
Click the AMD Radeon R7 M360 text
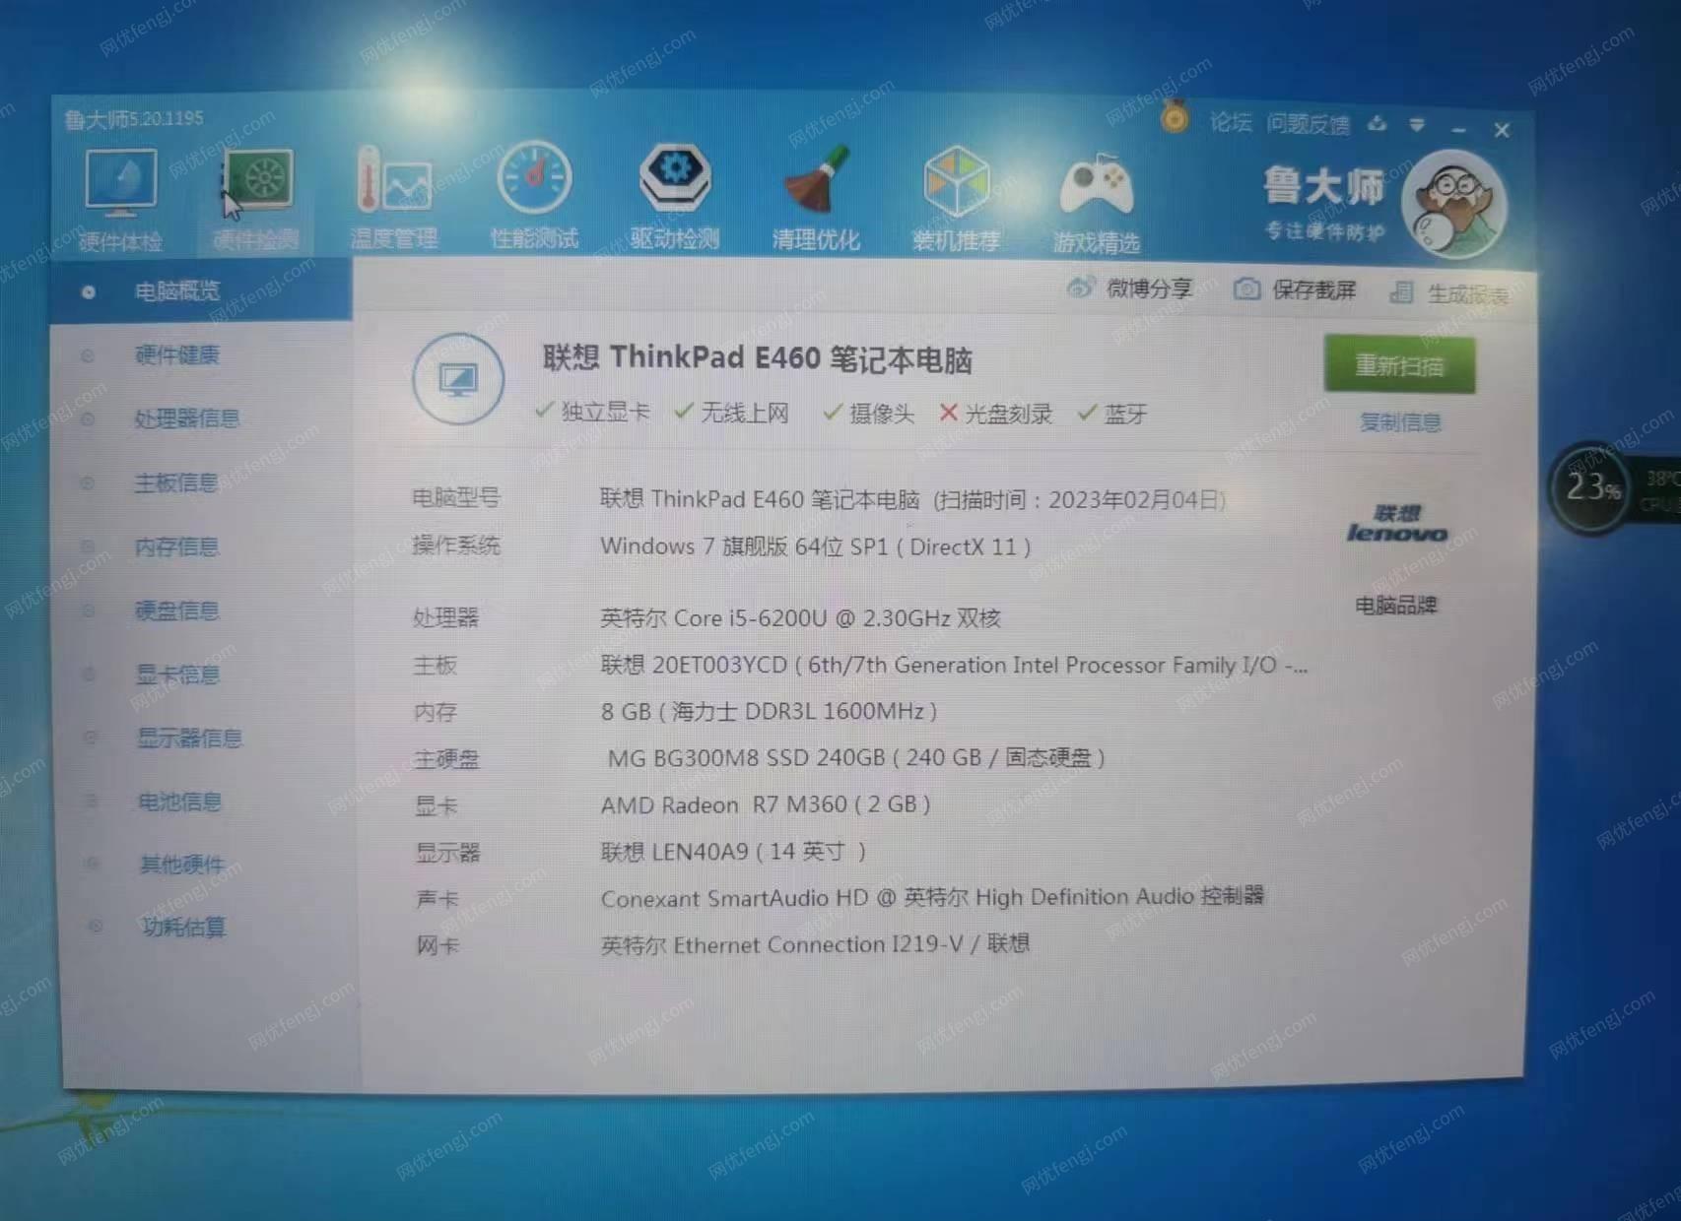pyautogui.click(x=766, y=804)
